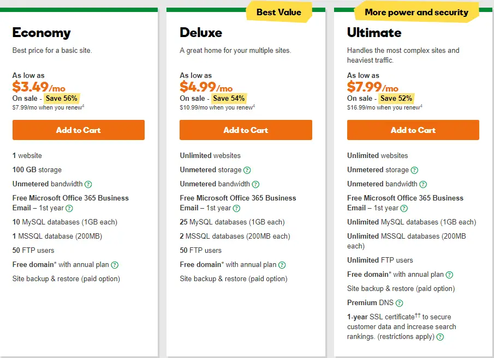Image resolution: width=494 pixels, height=358 pixels.
Task: Open help icon for Economy Unmetered bandwidth
Action: click(x=88, y=184)
